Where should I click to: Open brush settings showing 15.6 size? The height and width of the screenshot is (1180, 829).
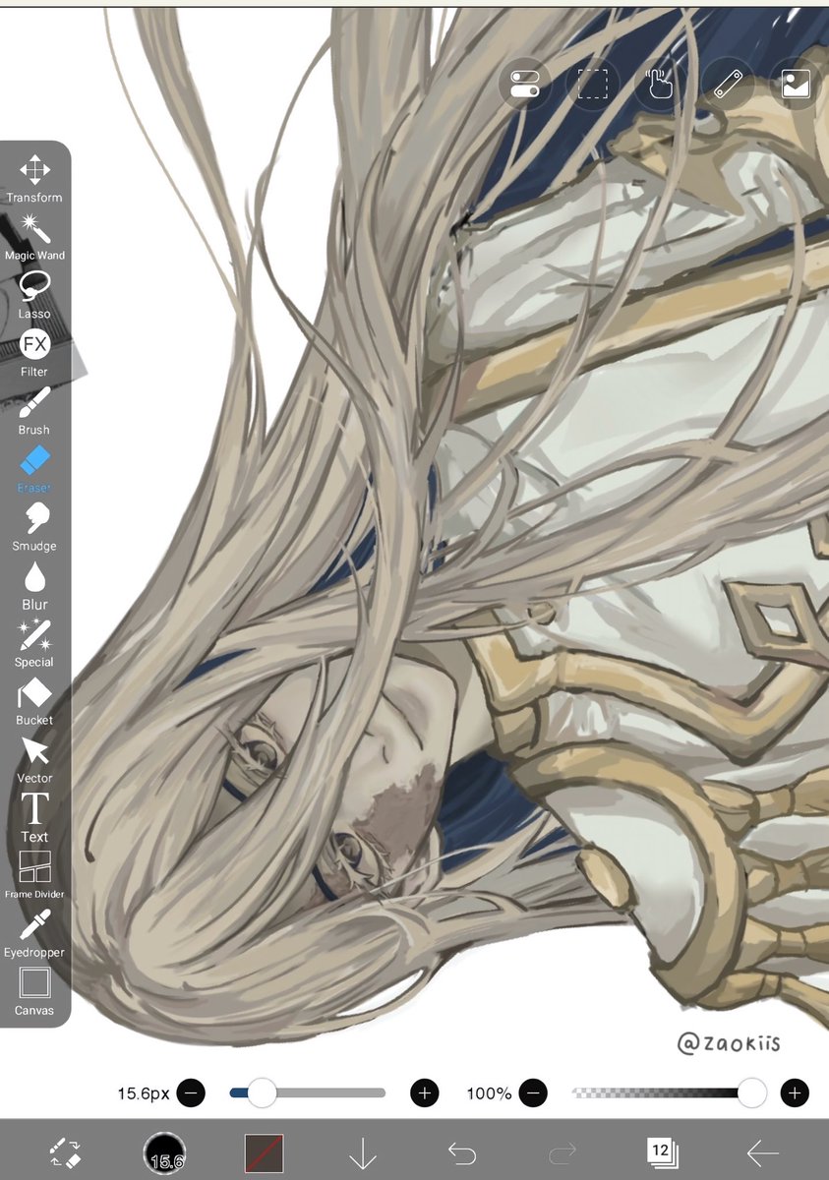165,1152
